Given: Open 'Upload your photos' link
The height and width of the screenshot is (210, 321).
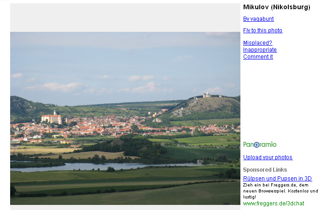Looking at the screenshot, I should [268, 157].
